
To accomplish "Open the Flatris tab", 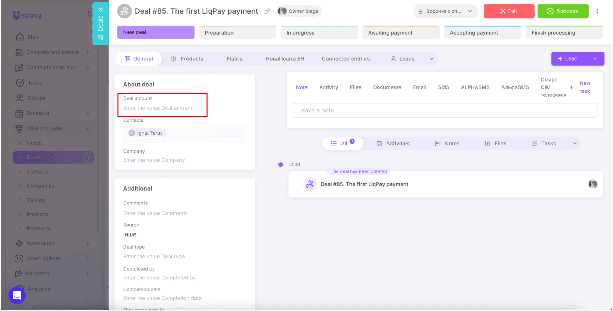I will tap(234, 59).
